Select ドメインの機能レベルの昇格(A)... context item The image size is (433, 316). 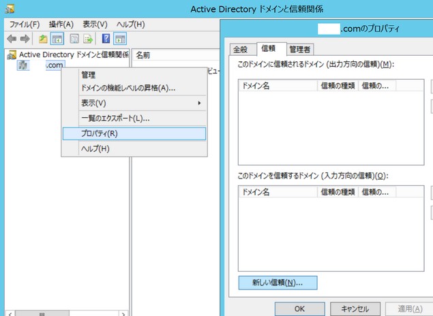point(134,88)
